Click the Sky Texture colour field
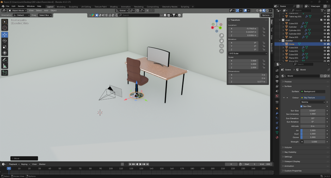The width and height of the screenshot is (331, 178). 313,97
